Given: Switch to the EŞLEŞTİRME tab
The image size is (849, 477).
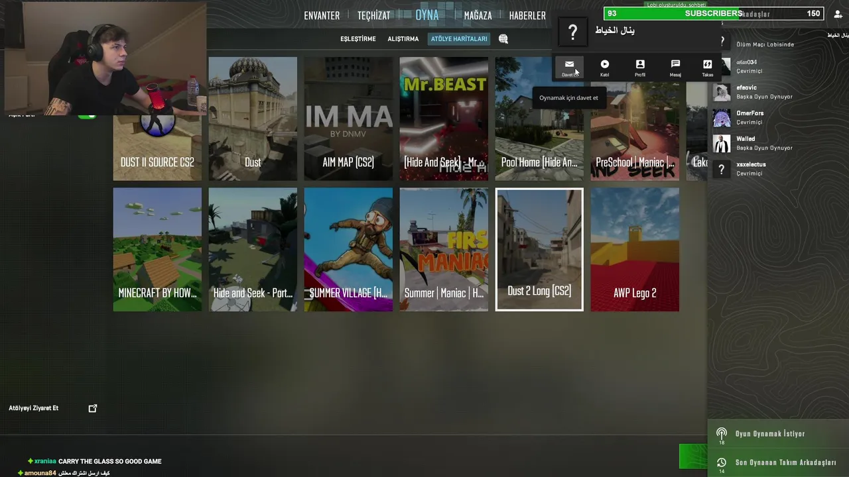Looking at the screenshot, I should click(358, 39).
